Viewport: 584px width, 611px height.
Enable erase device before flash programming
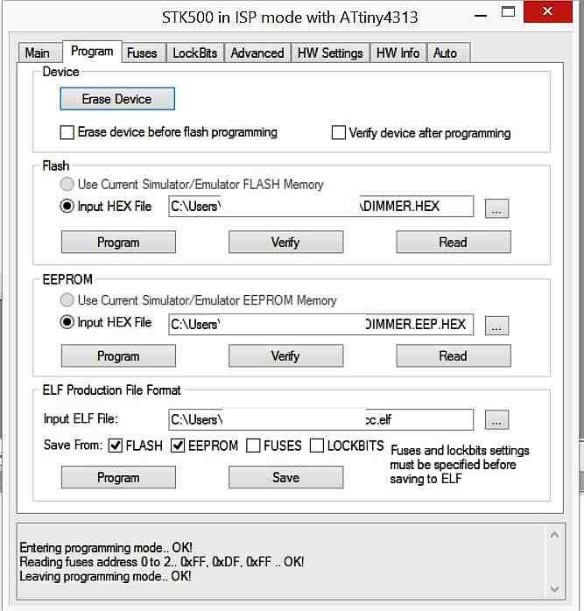pos(67,132)
